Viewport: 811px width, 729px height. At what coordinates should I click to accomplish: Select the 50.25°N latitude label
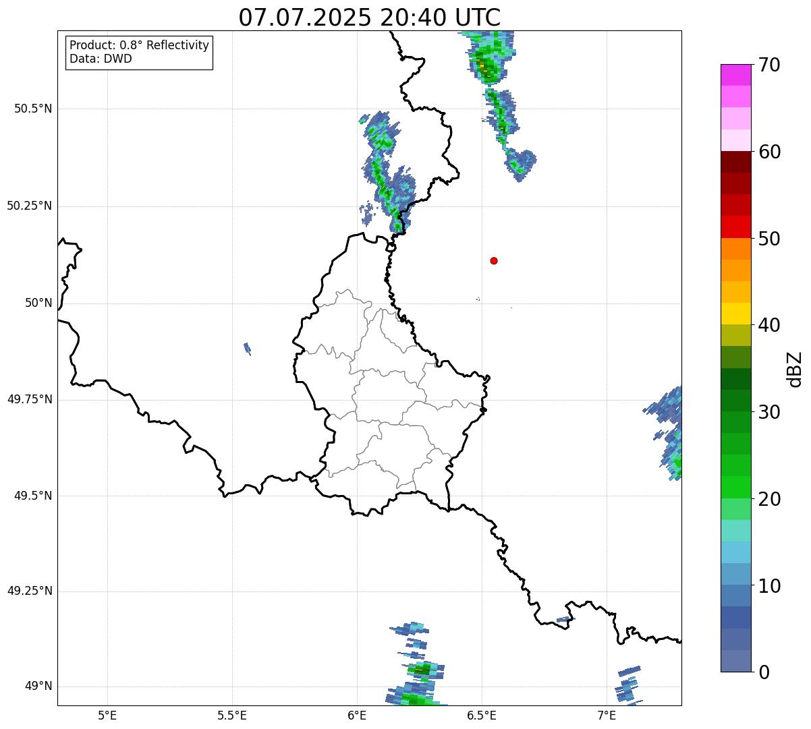30,206
